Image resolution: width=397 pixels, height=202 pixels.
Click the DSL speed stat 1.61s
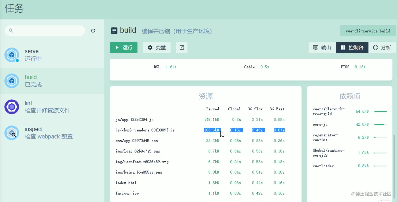[171, 67]
